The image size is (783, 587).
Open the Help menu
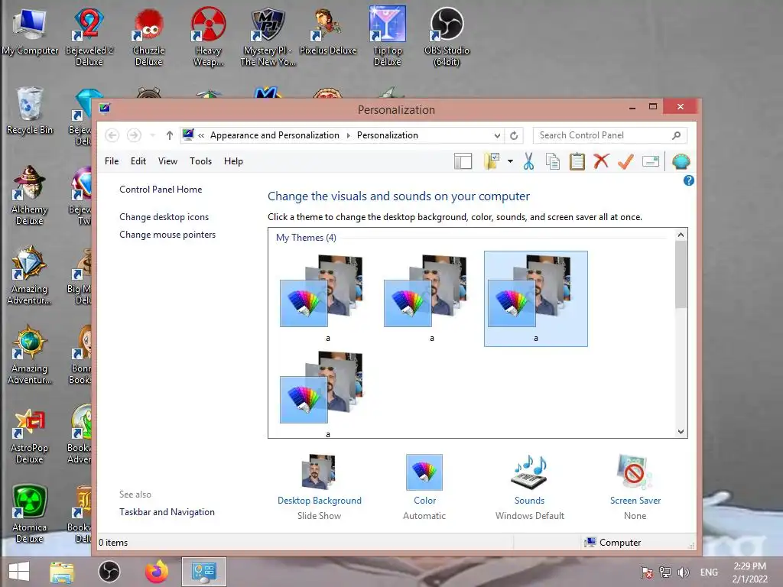click(x=233, y=161)
